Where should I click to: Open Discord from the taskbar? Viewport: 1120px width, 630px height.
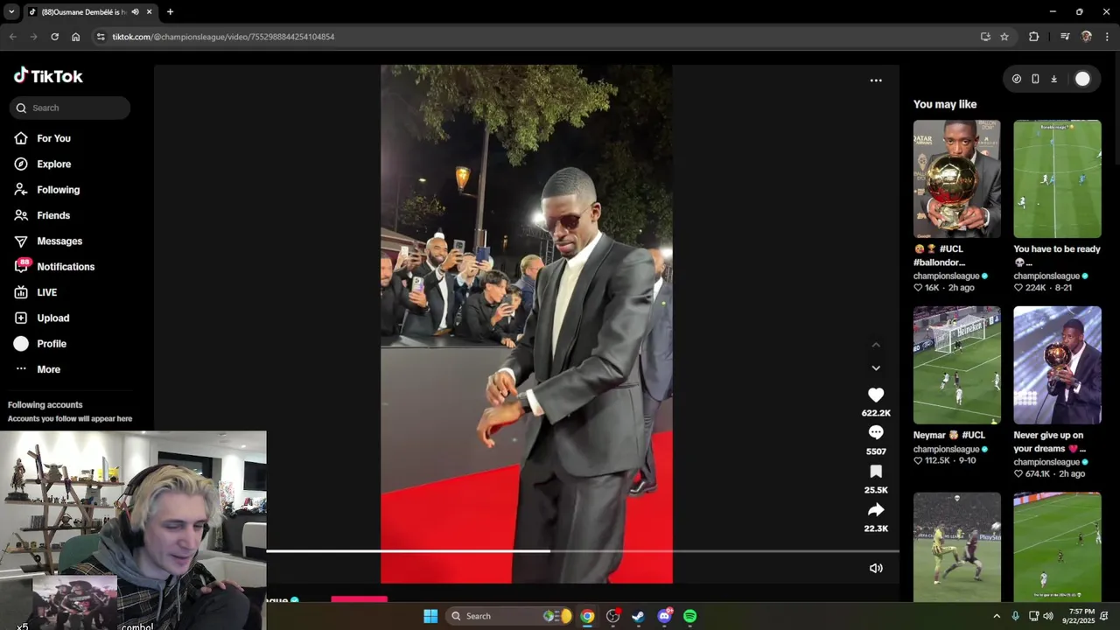[665, 616]
